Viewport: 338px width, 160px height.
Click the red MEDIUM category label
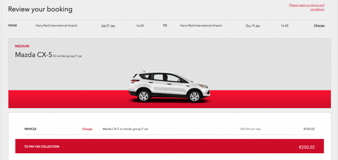22,46
